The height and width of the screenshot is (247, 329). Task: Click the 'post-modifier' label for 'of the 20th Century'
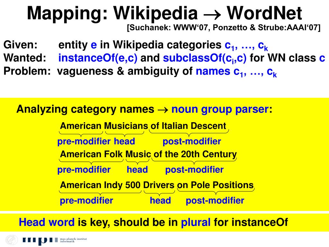click(x=194, y=170)
